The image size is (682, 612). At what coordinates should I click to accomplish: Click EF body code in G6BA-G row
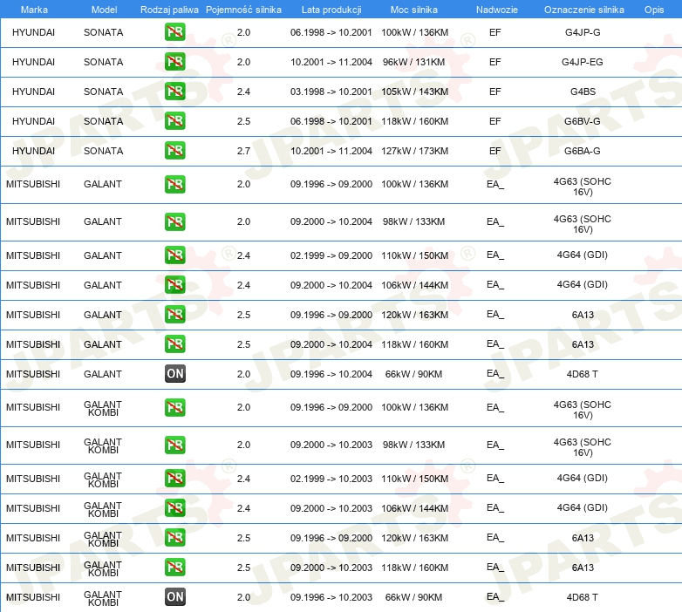click(495, 151)
